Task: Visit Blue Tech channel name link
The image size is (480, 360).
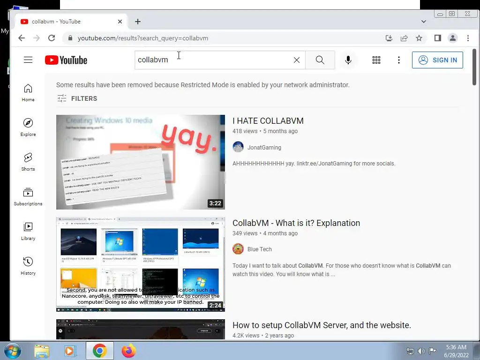Action: [x=259, y=249]
